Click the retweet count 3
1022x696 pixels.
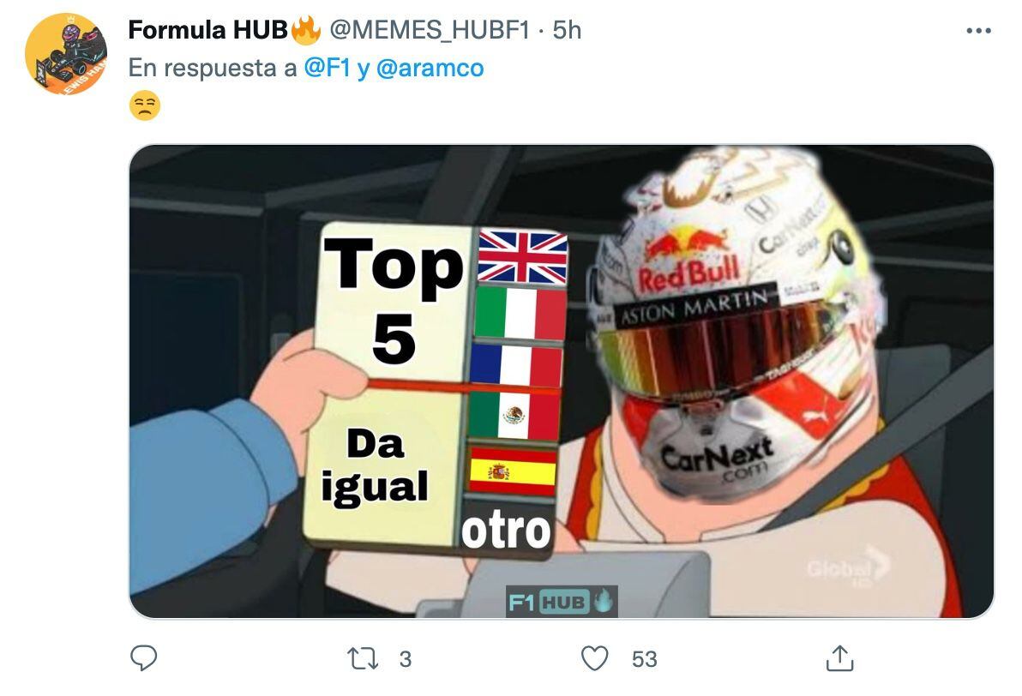[x=406, y=659]
